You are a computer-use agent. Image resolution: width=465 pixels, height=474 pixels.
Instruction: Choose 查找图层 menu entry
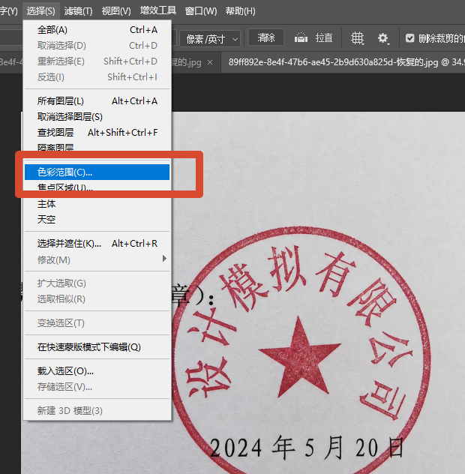[x=97, y=133]
